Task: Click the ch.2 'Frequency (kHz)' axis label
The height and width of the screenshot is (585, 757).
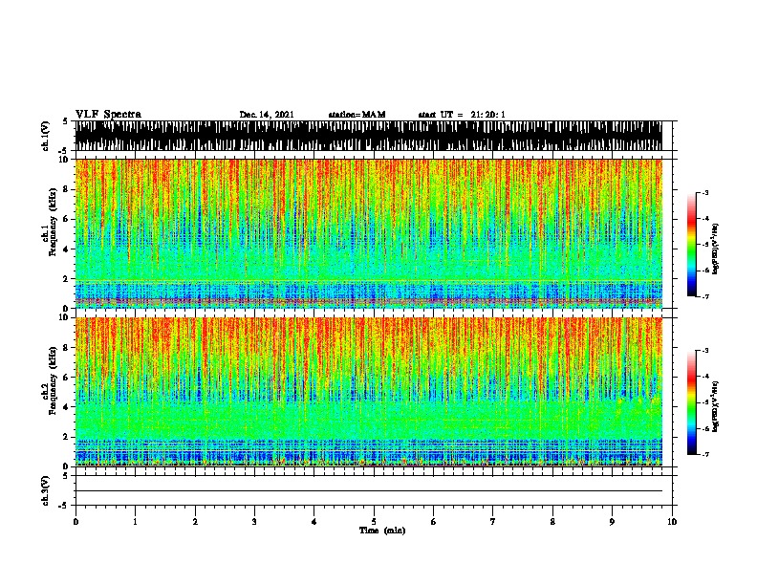Action: tap(53, 380)
